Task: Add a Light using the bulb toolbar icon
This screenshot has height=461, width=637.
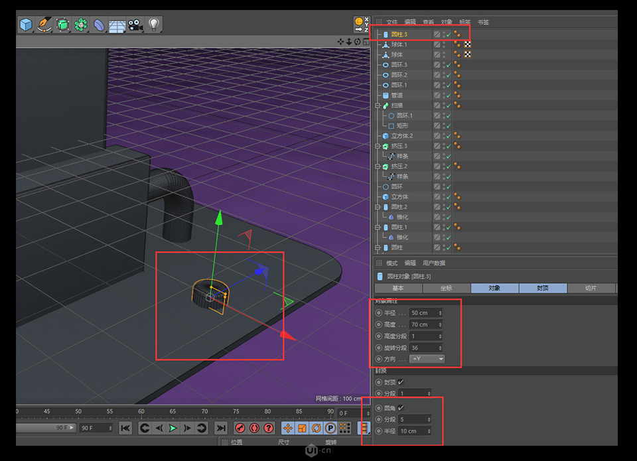Action: pos(153,25)
